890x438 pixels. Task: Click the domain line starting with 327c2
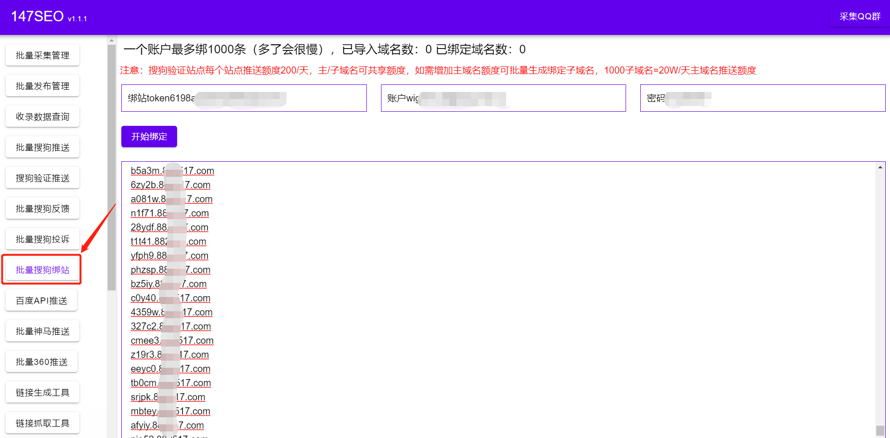click(171, 326)
